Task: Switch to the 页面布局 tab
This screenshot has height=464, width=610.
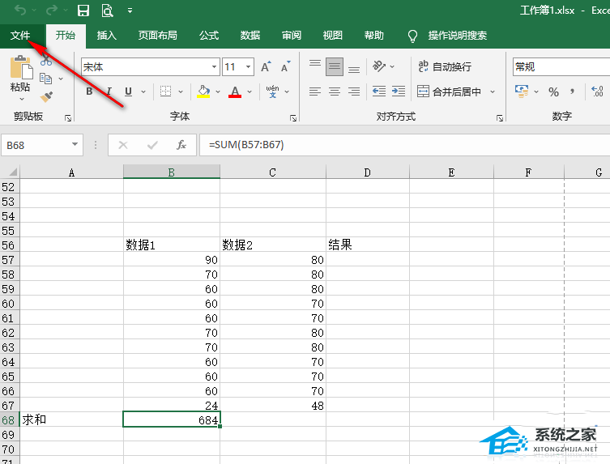Action: point(157,36)
